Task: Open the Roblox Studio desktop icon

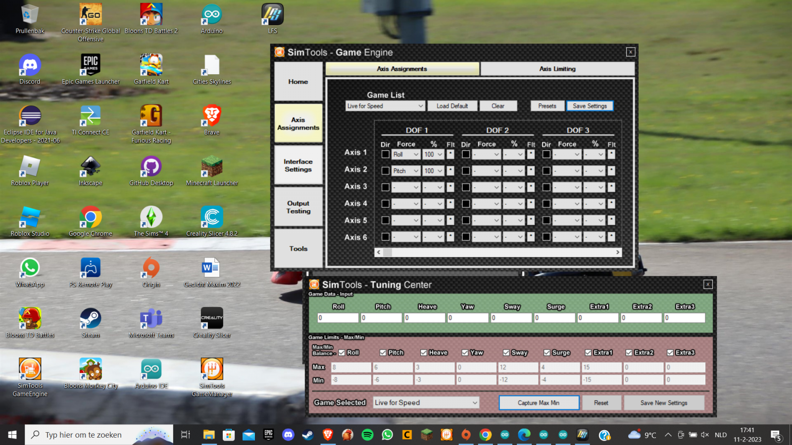Action: (x=30, y=222)
